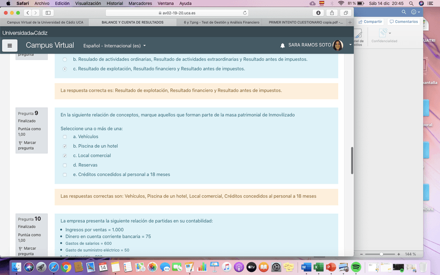The width and height of the screenshot is (440, 275).
Task: Open Microsoft Excel from the Dock
Action: tap(319, 267)
